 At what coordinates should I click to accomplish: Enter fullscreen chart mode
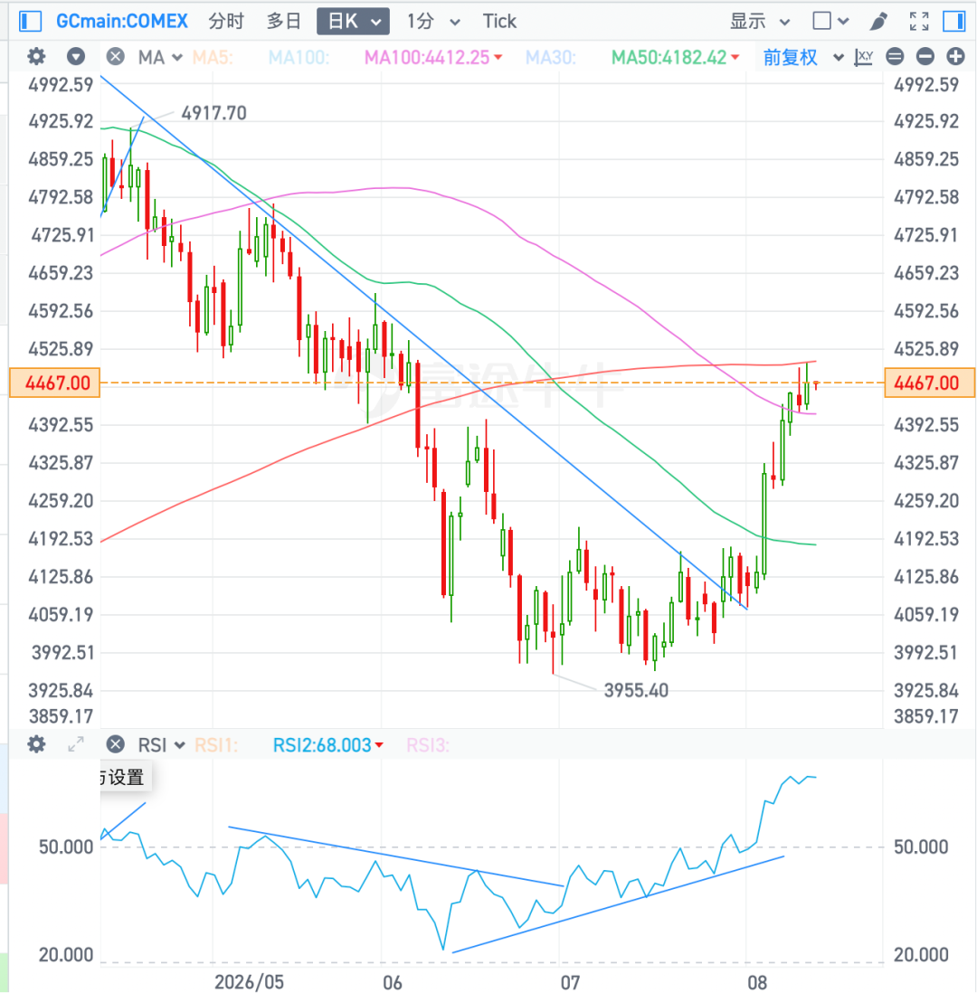(919, 21)
